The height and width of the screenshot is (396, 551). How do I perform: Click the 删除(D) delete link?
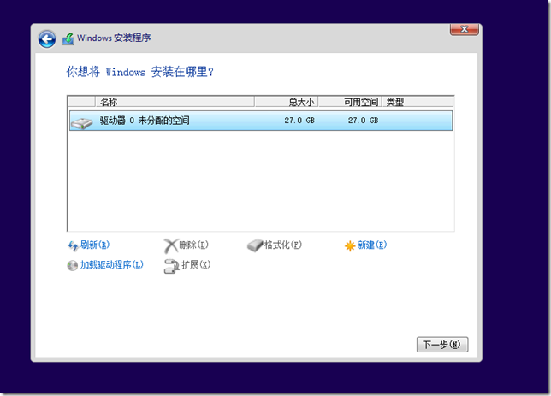(x=194, y=245)
